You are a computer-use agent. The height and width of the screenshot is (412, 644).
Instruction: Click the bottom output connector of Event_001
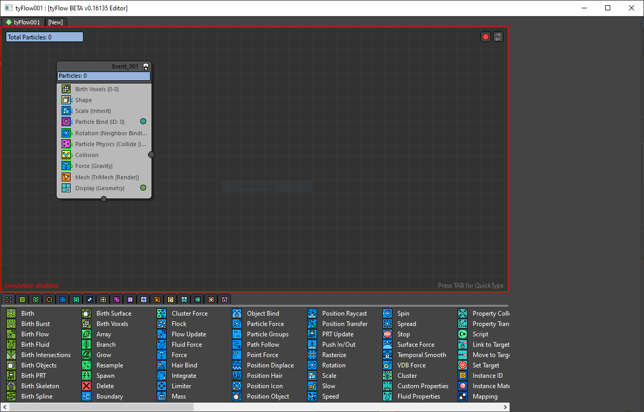click(x=104, y=199)
